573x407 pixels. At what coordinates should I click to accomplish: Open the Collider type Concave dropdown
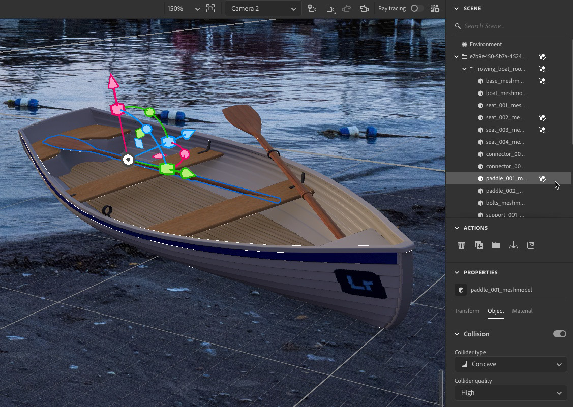[510, 364]
